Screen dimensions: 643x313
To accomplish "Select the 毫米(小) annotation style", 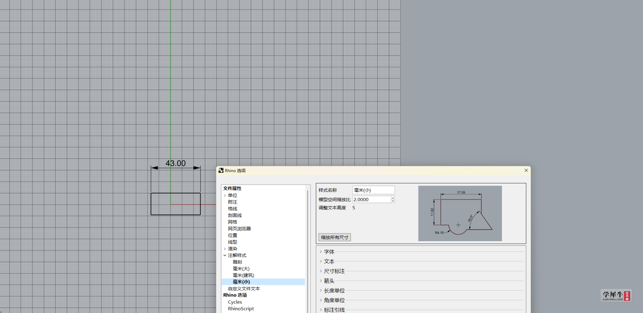I will 241,282.
